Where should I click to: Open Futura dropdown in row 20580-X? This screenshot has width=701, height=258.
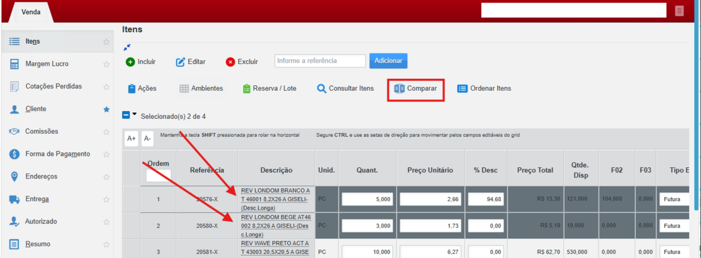coord(674,226)
